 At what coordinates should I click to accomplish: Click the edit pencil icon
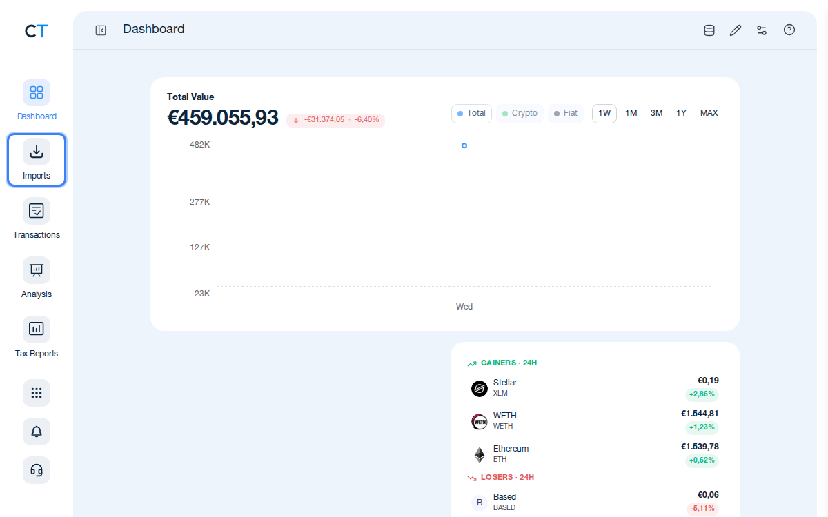pos(736,30)
